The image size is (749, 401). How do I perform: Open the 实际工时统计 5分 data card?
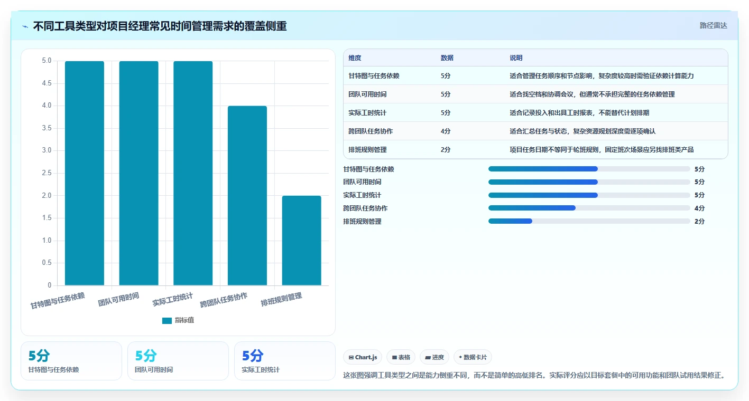tap(285, 361)
